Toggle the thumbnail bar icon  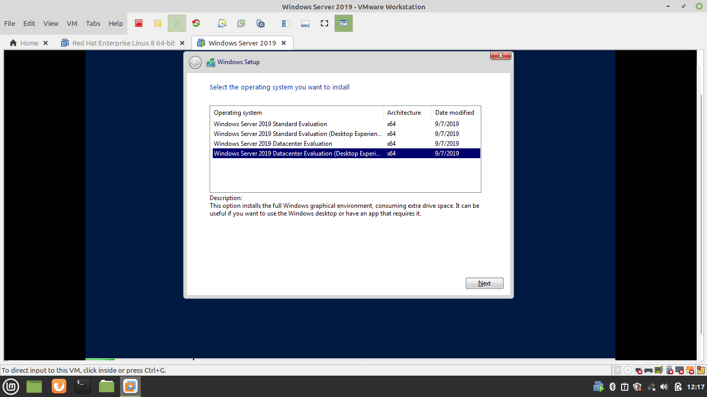305,23
